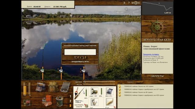Select rod slot 1
This screenshot has width=195, height=109.
[x=70, y=96]
